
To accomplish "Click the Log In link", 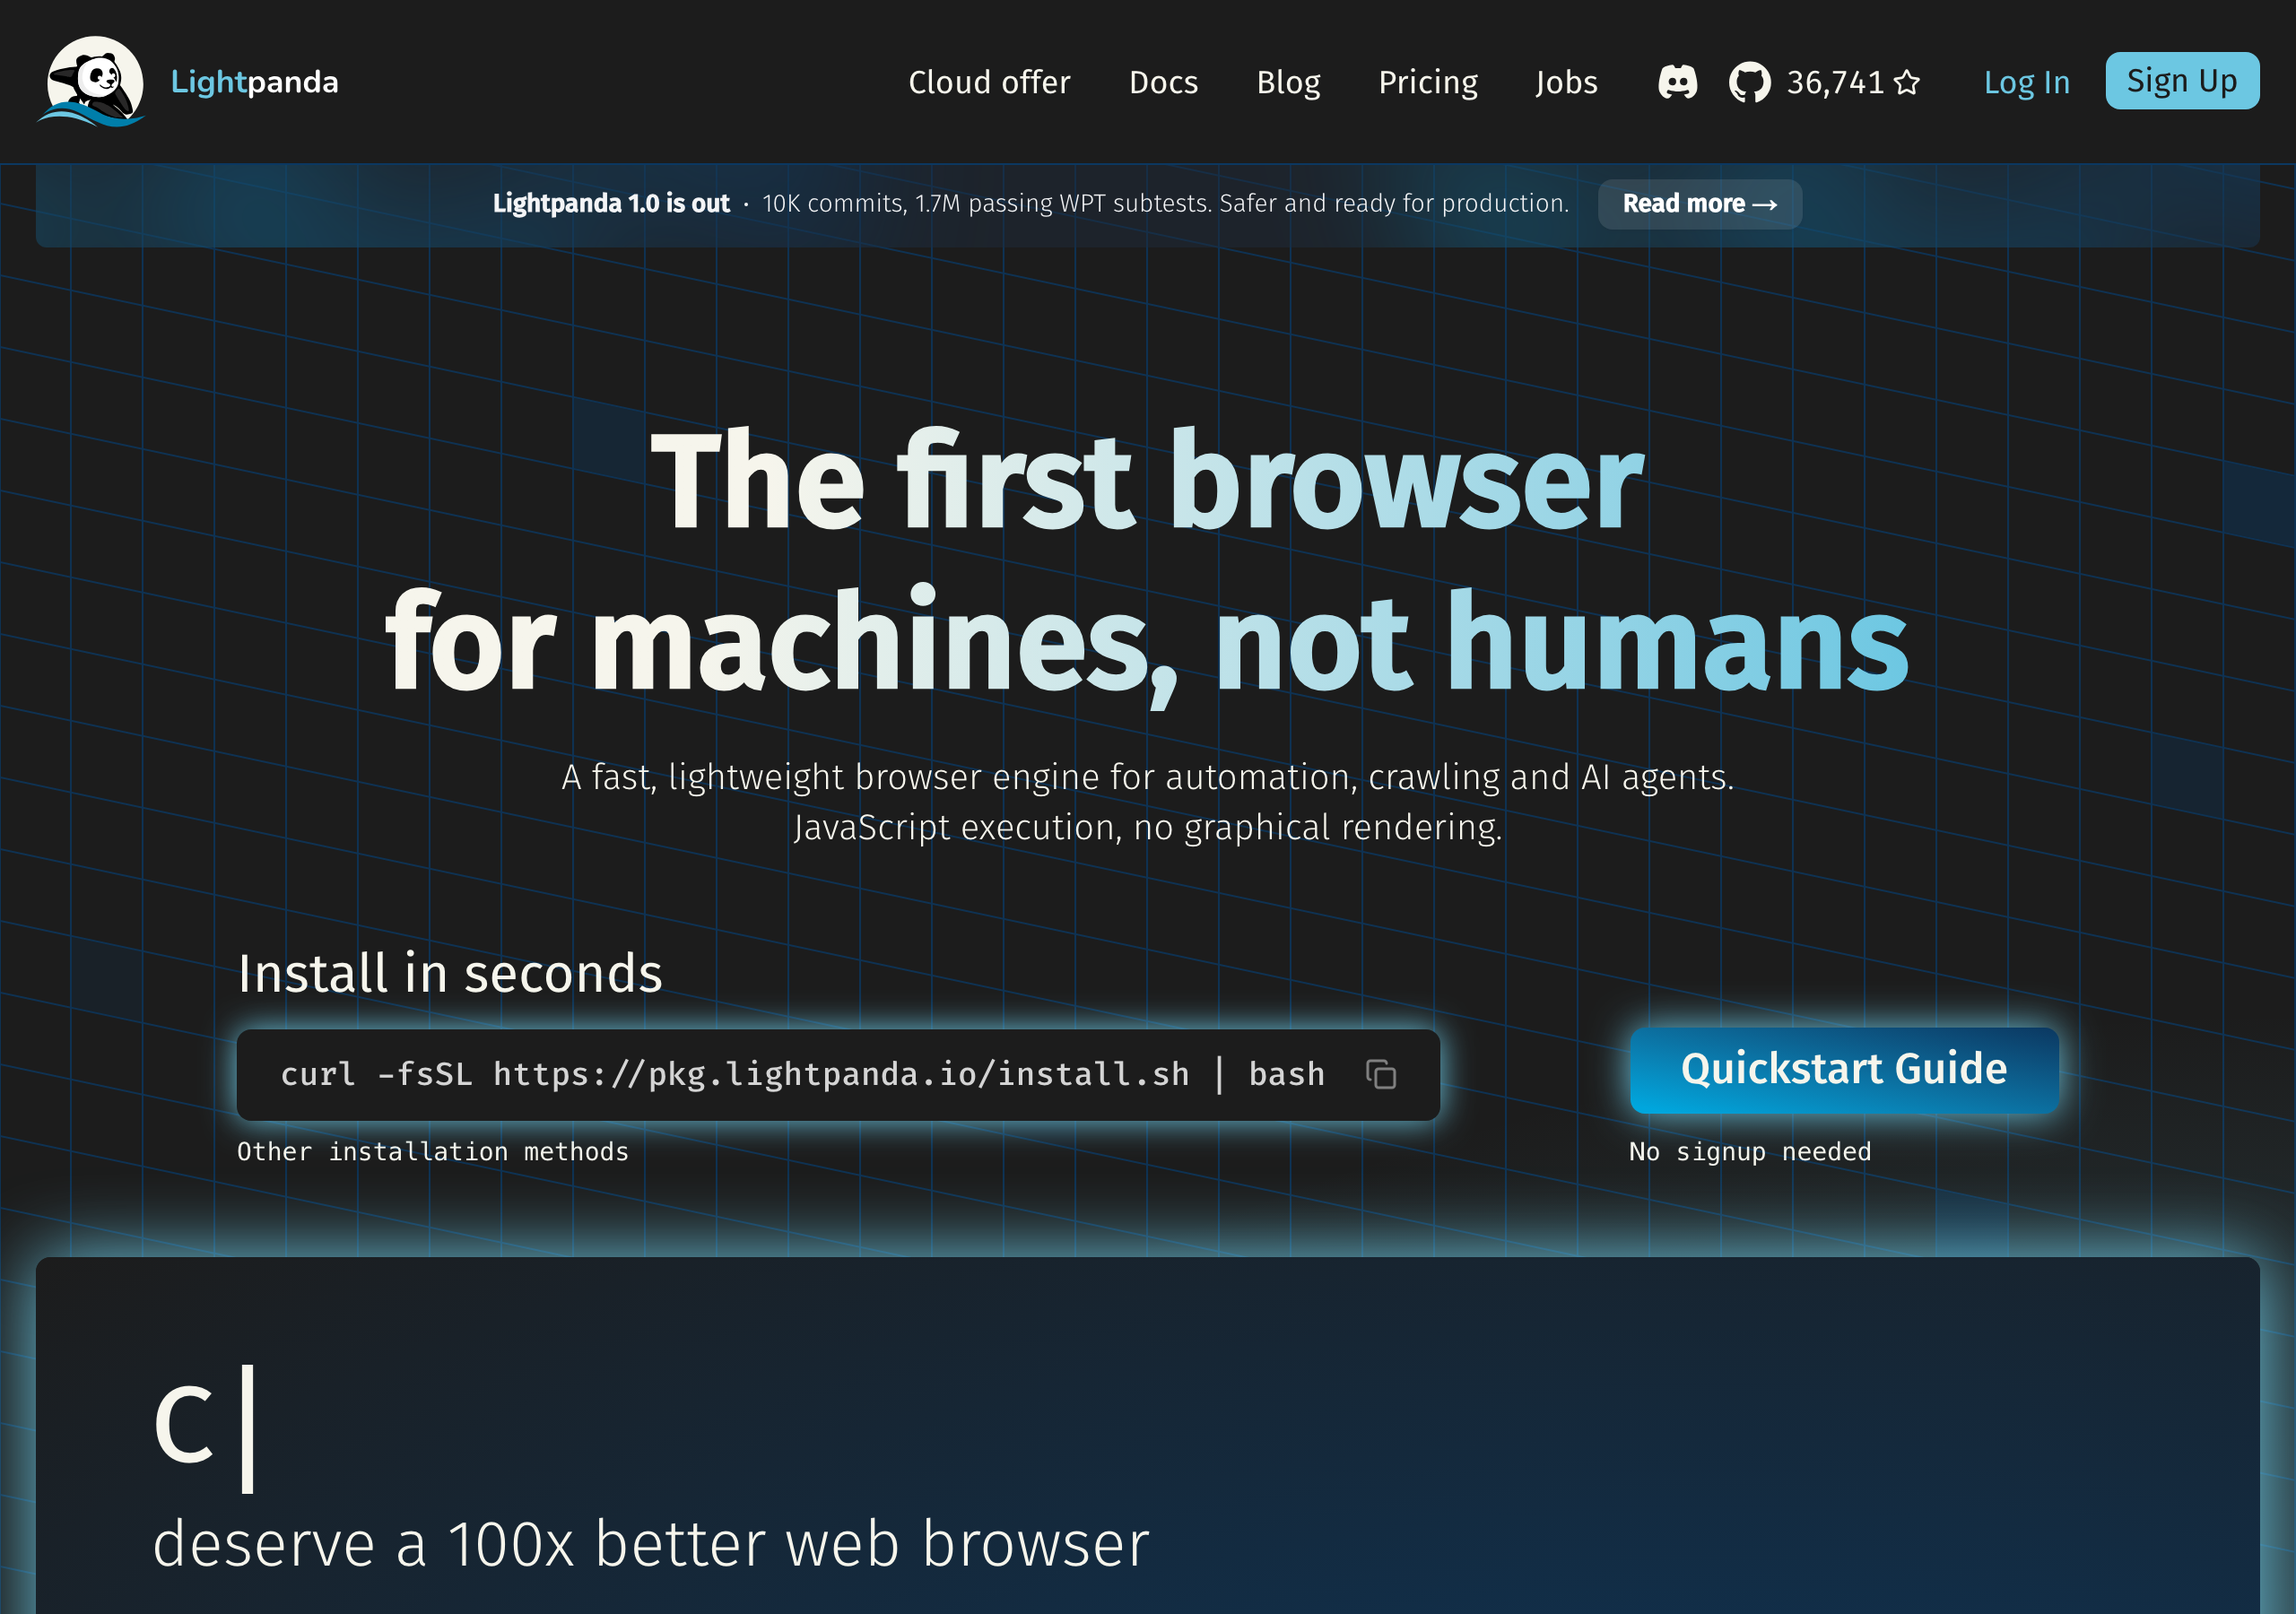I will (x=2026, y=82).
